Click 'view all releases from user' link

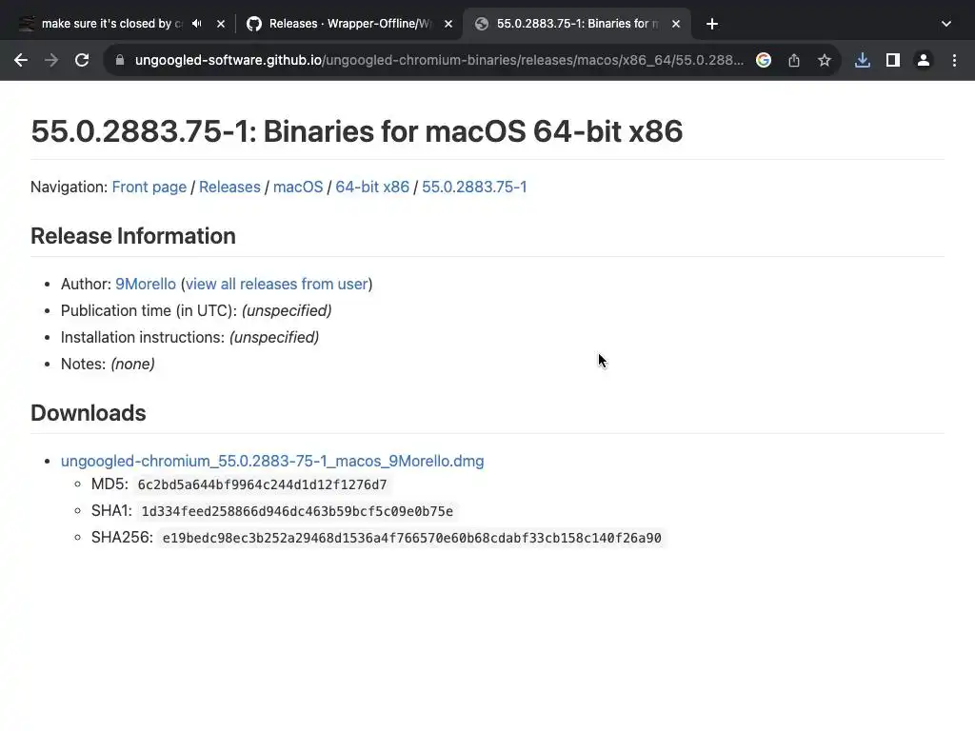tap(276, 285)
